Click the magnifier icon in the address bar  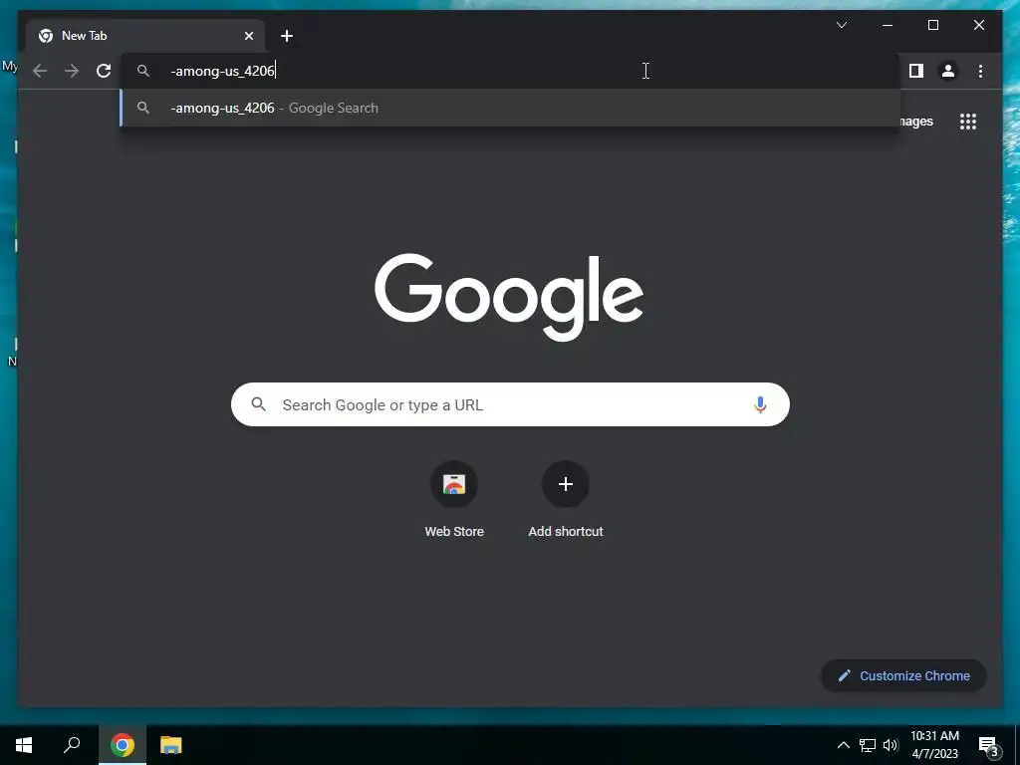coord(143,71)
